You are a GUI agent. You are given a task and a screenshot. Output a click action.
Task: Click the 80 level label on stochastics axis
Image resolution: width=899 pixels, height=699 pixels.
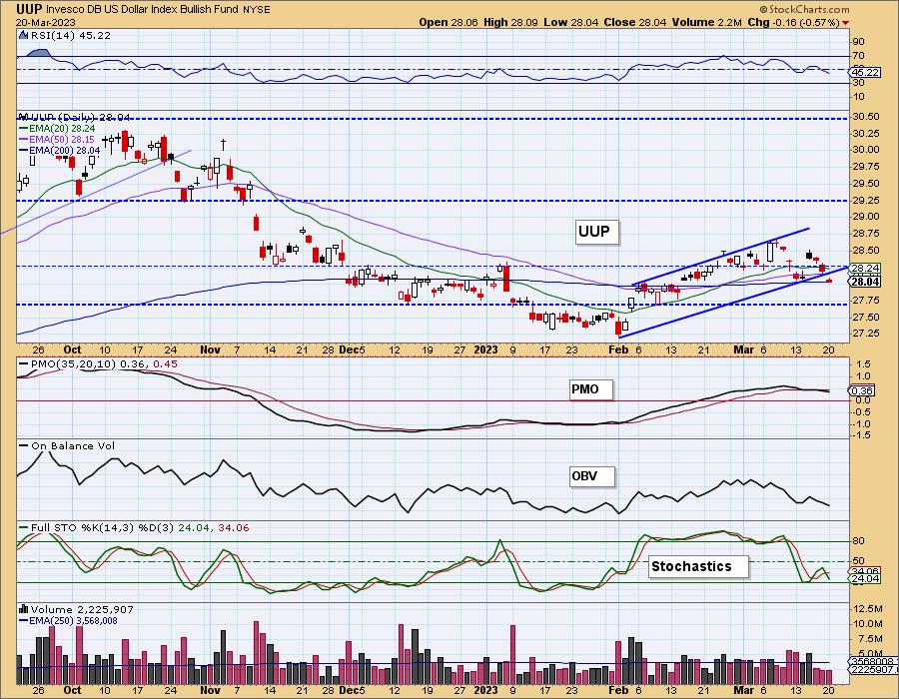[858, 541]
